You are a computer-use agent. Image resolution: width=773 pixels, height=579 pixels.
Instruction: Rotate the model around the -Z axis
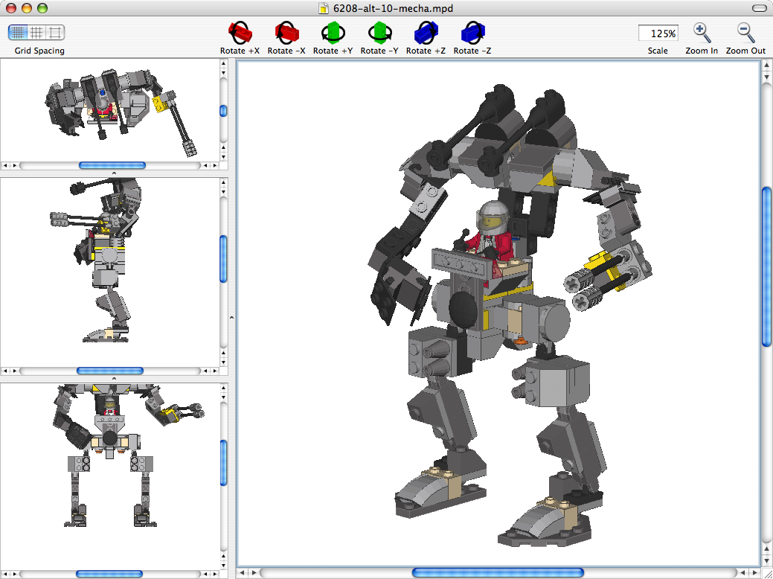472,33
